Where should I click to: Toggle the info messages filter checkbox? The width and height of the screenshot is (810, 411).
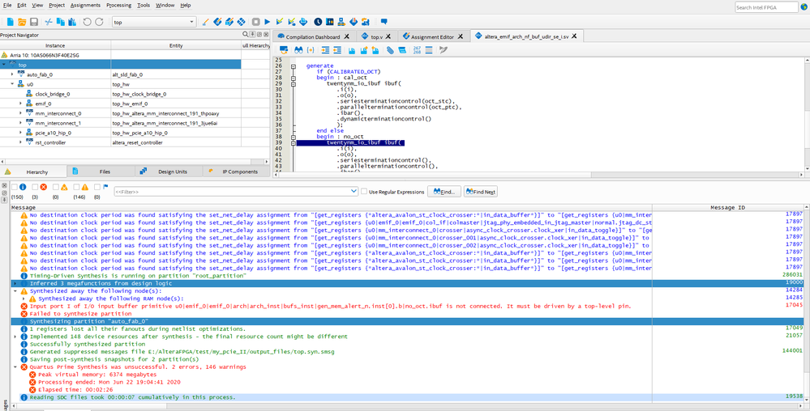tap(14, 188)
